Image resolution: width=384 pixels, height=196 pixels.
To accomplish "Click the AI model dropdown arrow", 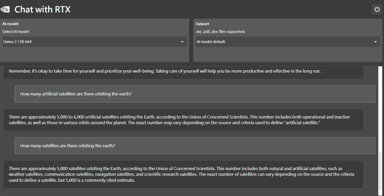I will (x=182, y=42).
